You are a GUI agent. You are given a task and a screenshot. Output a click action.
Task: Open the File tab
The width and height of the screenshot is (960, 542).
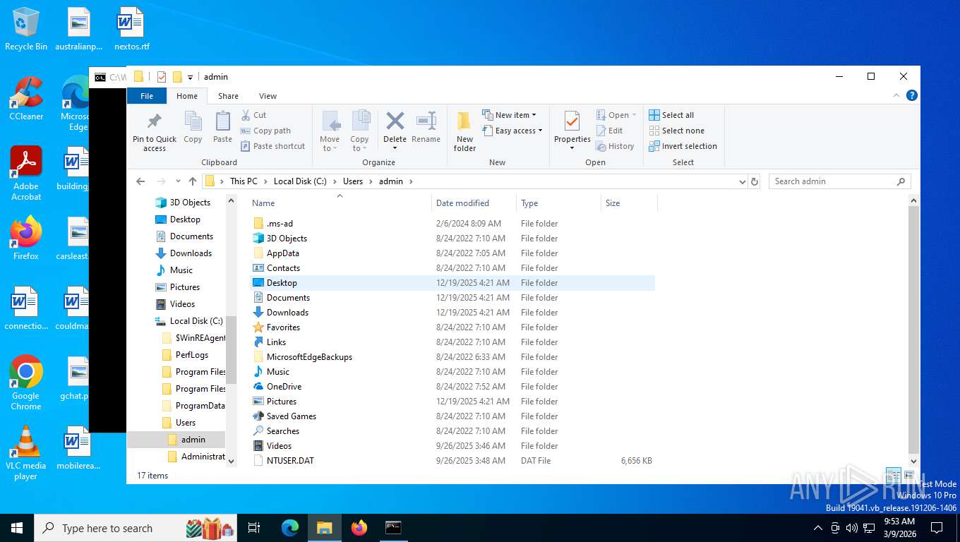(x=147, y=96)
